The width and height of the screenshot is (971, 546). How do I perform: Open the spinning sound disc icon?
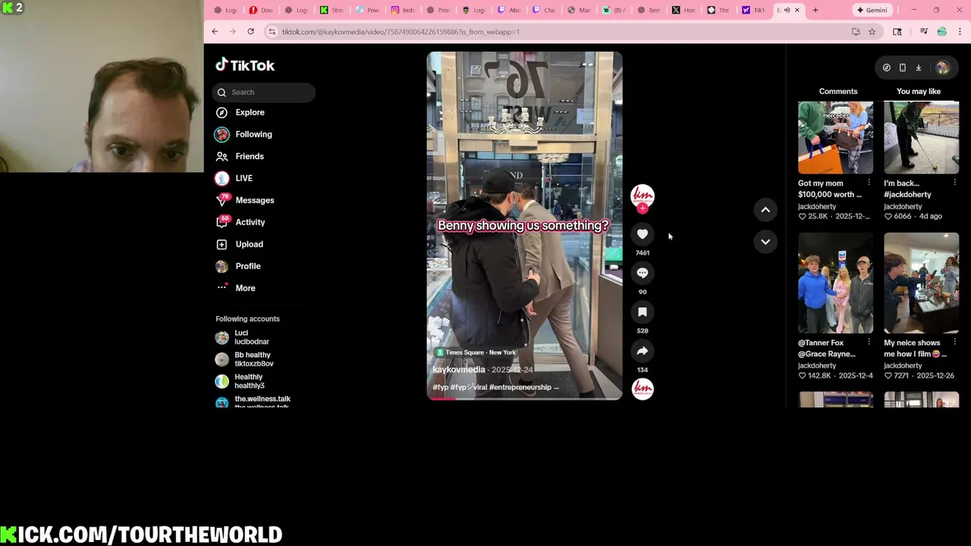(x=643, y=388)
